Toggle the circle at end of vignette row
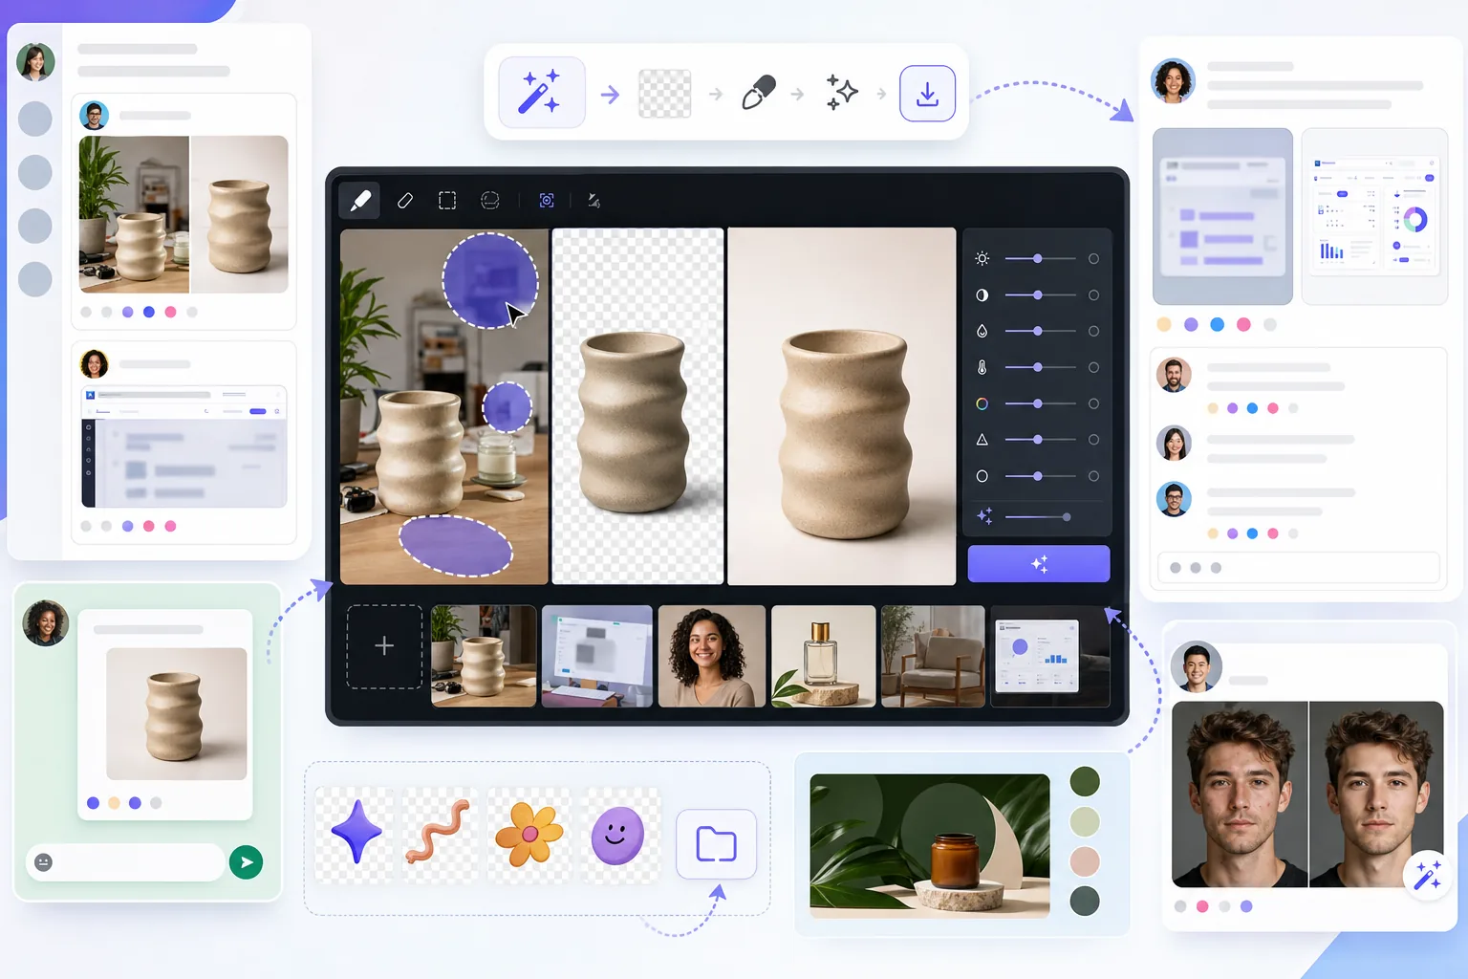Viewport: 1468px width, 979px height. 1093,476
